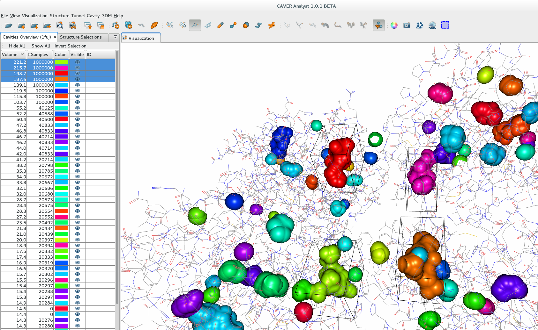Toggle lines representation button
Image resolution: width=538 pixels, height=330 pixels.
click(x=195, y=25)
